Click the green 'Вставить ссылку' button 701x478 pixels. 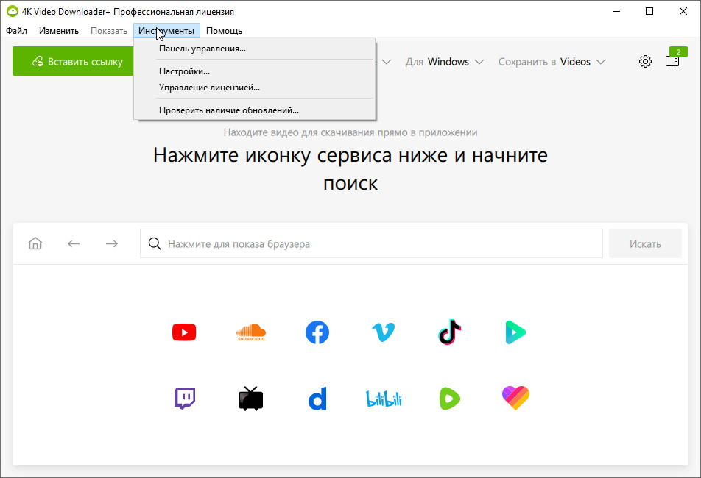pos(73,61)
